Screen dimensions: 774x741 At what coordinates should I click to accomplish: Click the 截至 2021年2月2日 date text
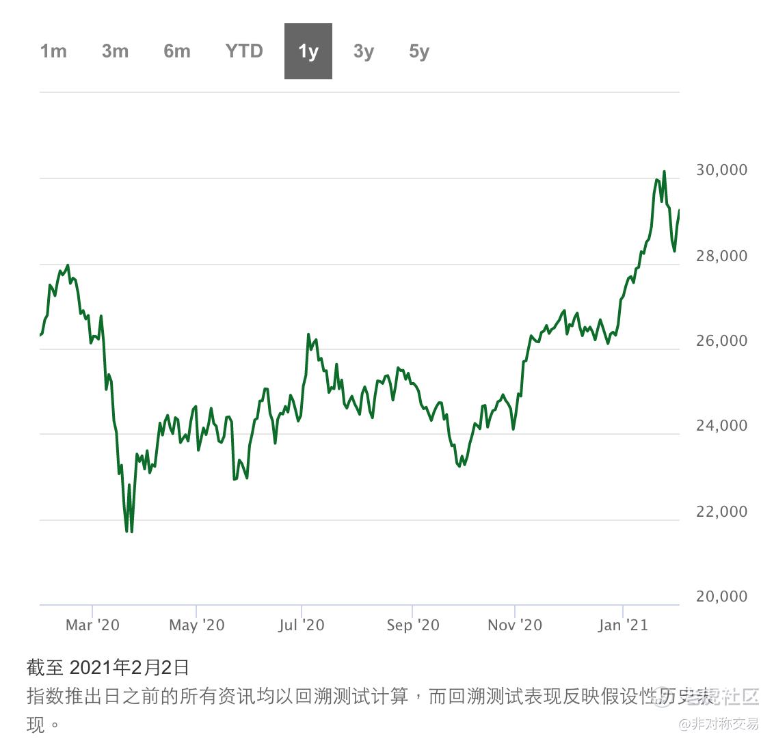click(107, 667)
